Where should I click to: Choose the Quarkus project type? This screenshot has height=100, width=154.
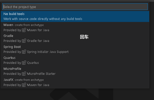click(9, 58)
